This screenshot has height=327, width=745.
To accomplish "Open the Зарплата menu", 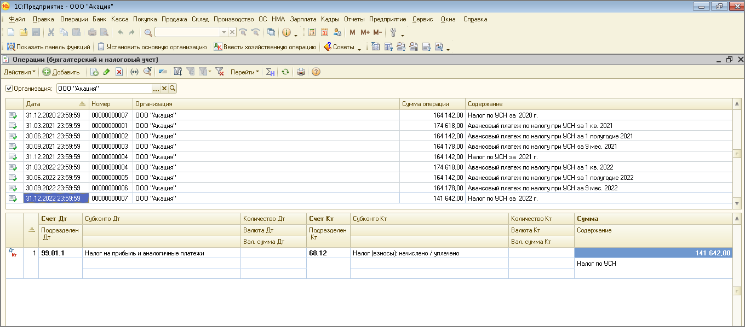I will 303,19.
